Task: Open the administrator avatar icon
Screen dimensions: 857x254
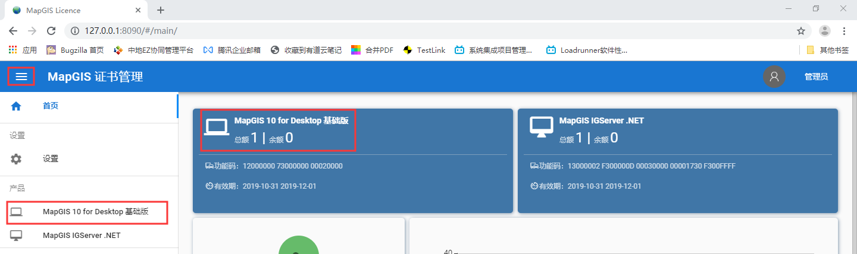Action: 774,77
